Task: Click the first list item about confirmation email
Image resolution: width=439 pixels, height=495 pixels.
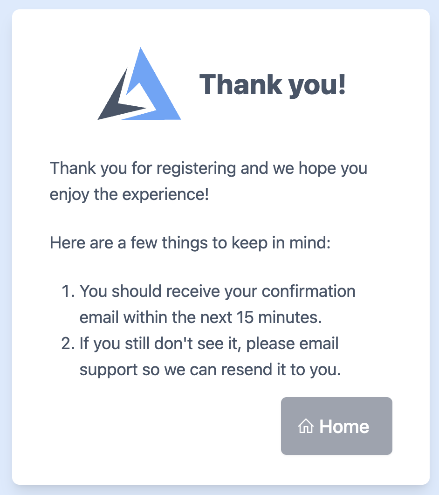Action: click(217, 292)
